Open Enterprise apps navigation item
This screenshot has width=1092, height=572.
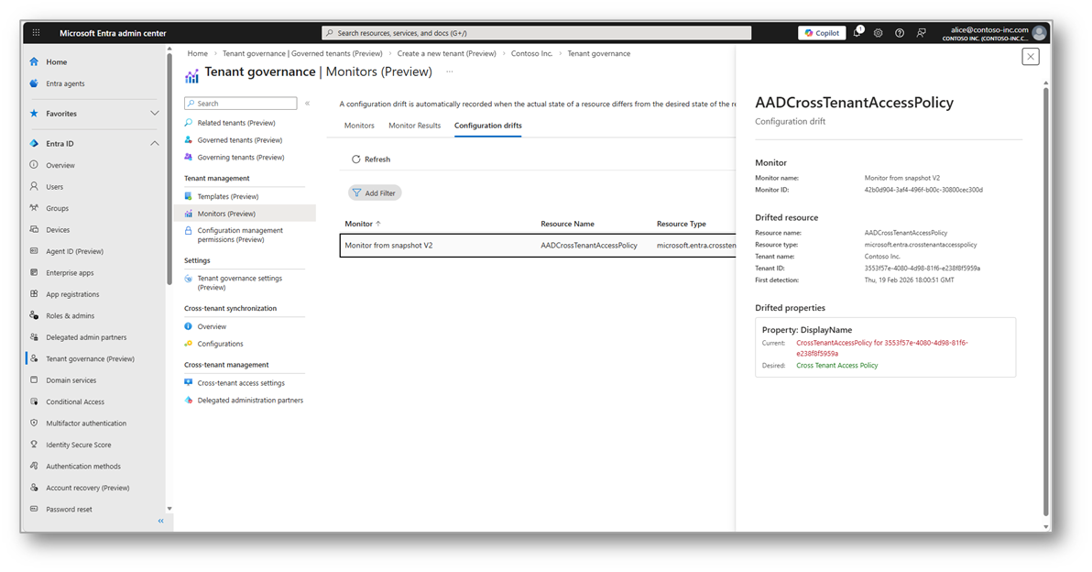(70, 273)
